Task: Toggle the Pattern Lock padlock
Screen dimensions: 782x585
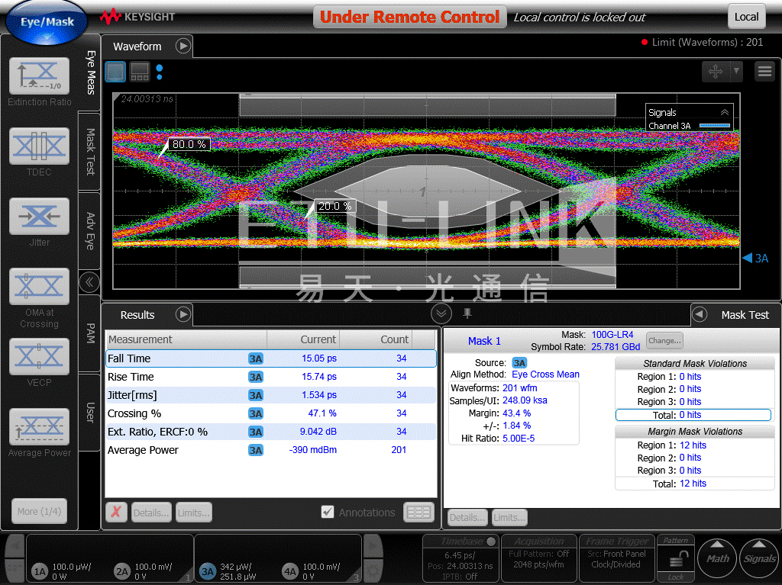Action: (676, 560)
